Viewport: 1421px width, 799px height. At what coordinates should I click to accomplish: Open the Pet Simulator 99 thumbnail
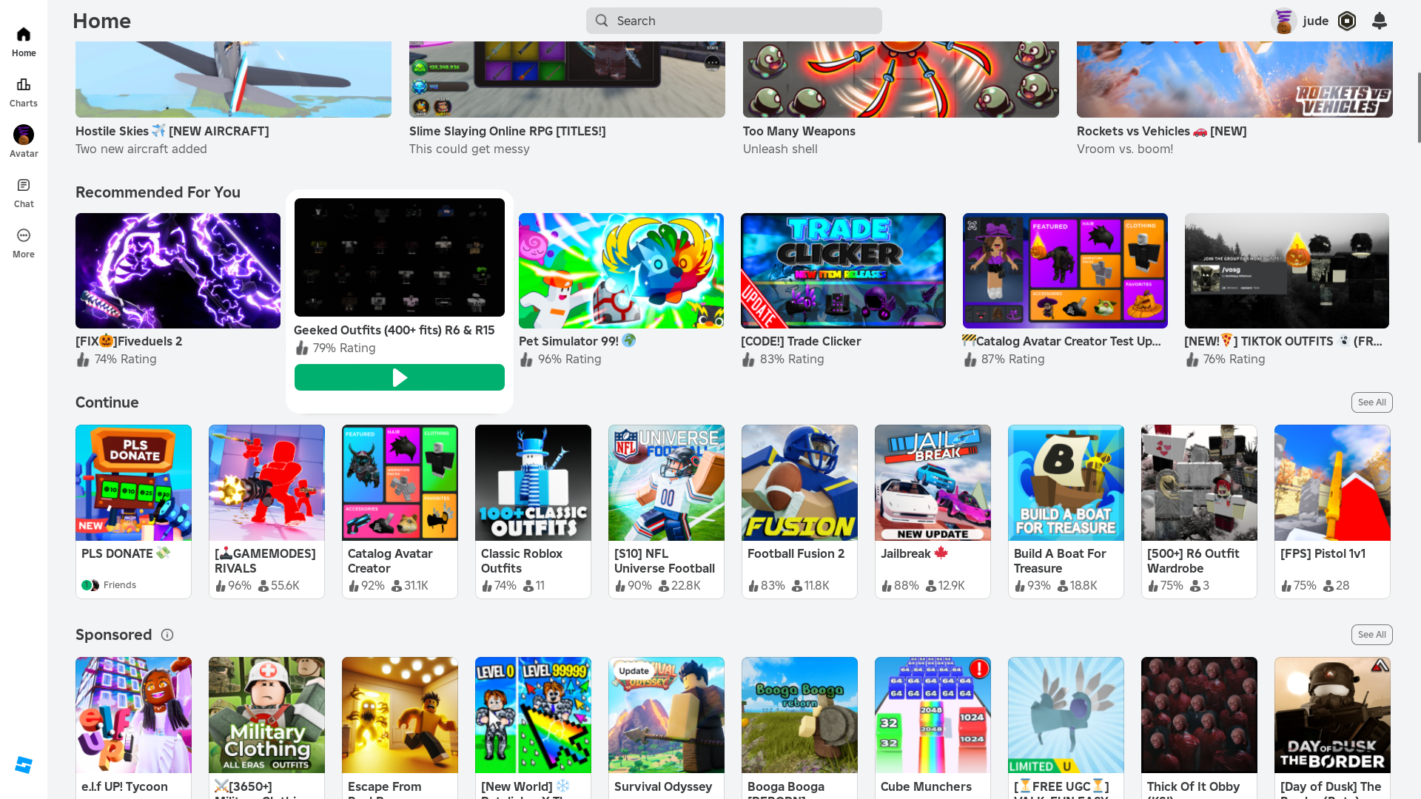[621, 271]
